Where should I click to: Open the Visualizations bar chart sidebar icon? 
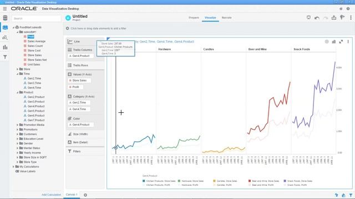tap(5, 47)
